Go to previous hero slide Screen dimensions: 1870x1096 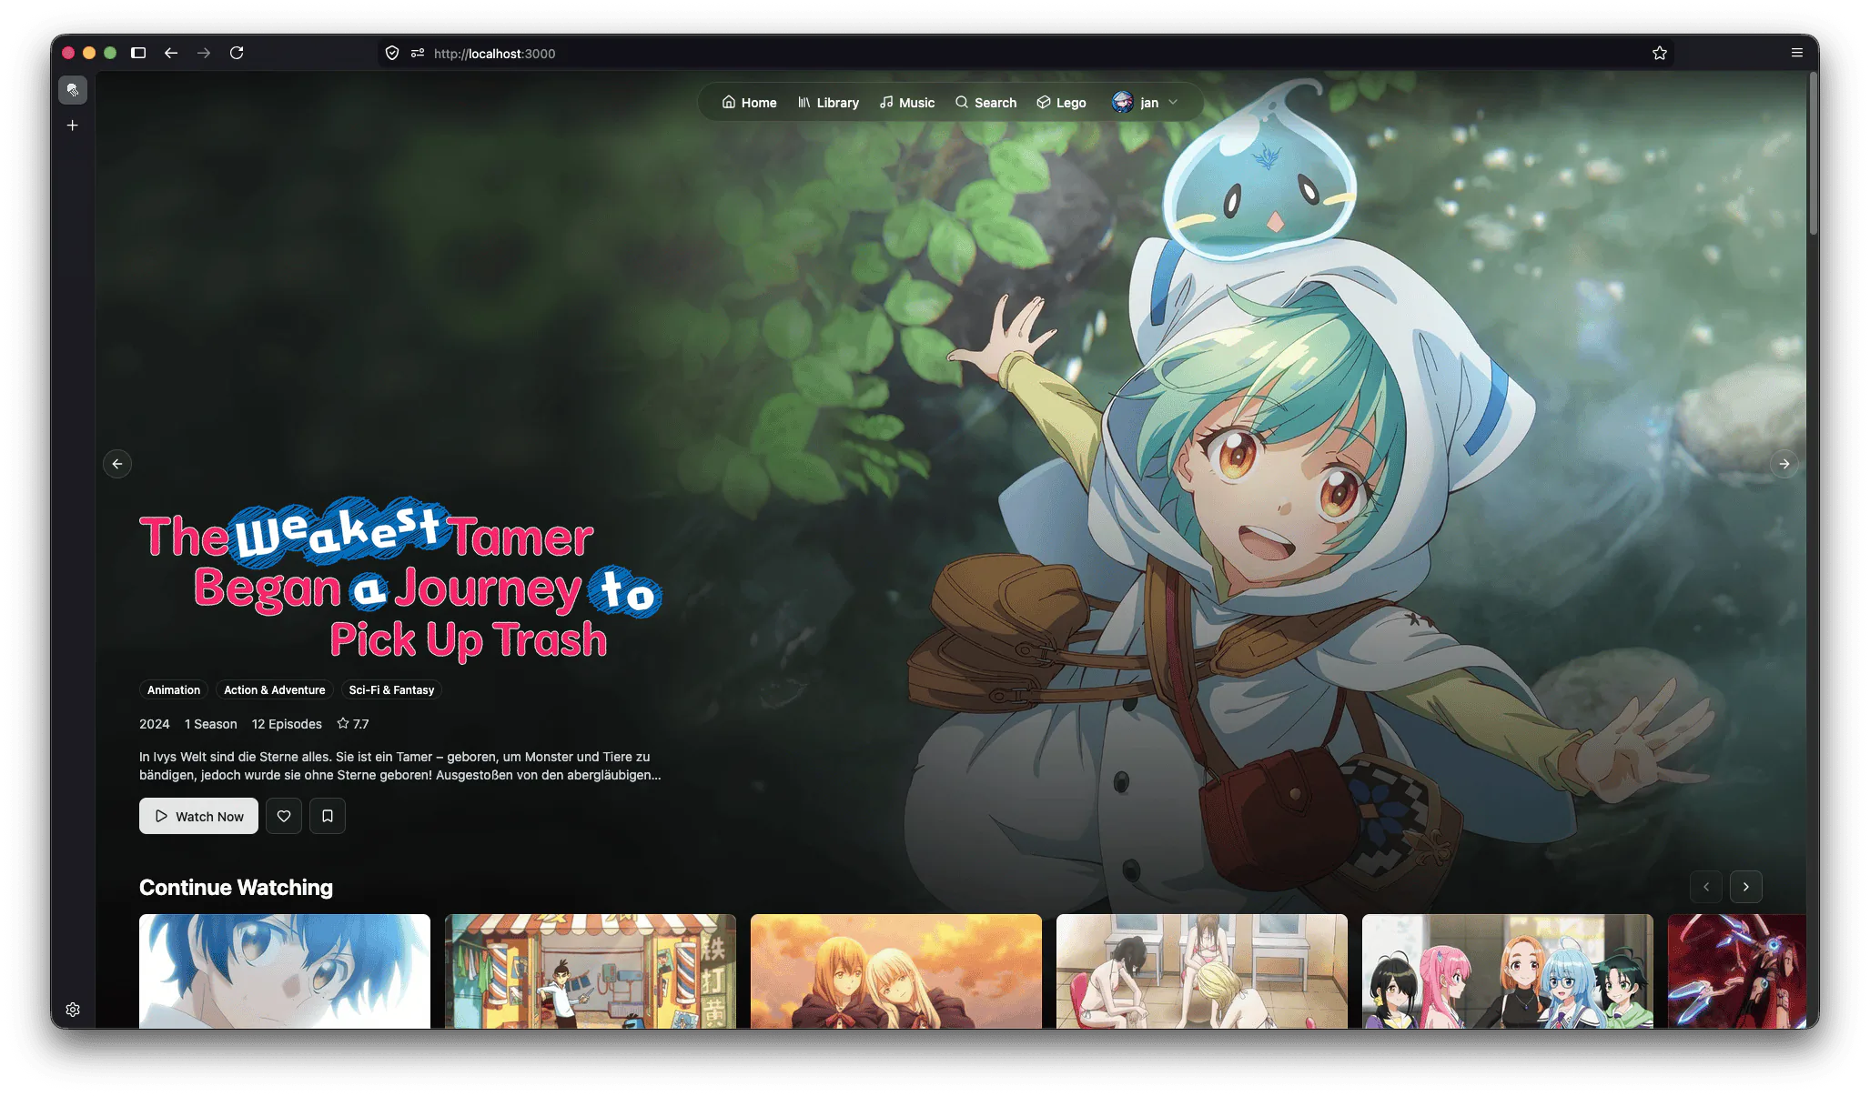tap(117, 464)
